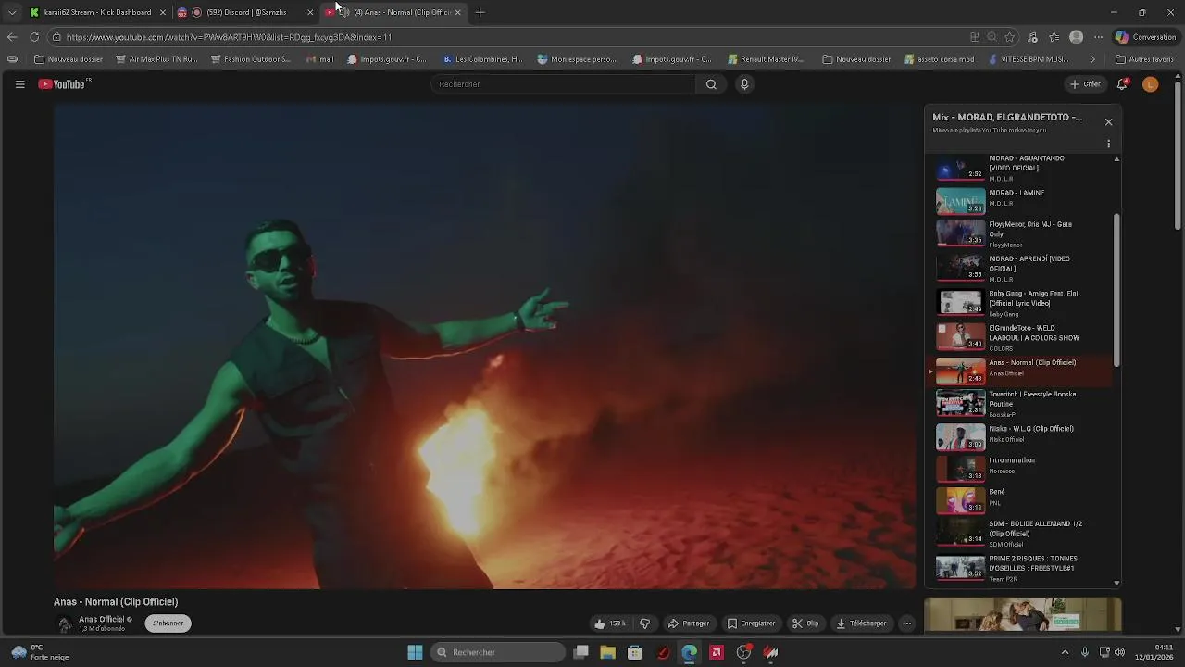The height and width of the screenshot is (667, 1185).
Task: Open the account avatar menu
Action: 1150,84
